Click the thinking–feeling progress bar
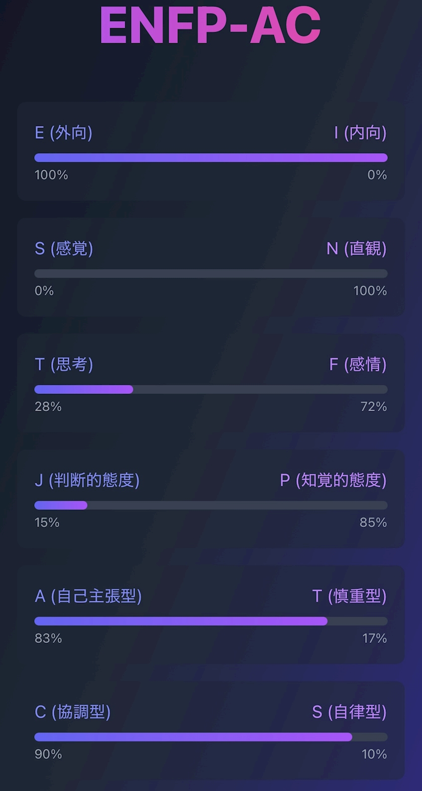 [x=211, y=389]
